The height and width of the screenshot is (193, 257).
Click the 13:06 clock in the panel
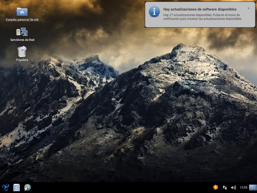243,187
